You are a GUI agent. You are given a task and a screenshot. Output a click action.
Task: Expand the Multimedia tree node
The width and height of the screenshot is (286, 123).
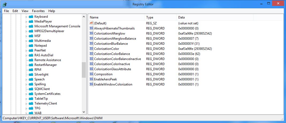pos(26,41)
